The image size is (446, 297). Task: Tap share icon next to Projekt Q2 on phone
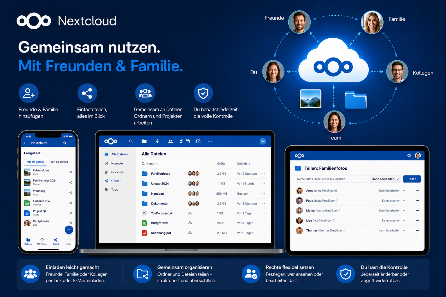(71, 213)
